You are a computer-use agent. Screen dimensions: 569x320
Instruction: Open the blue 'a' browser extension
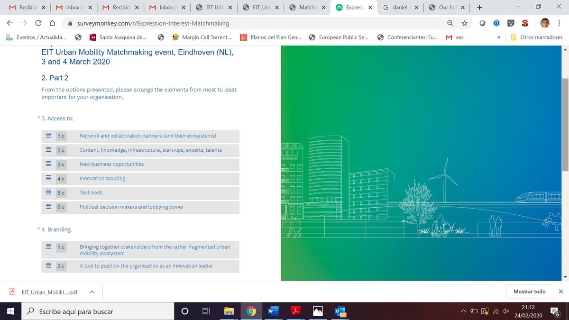click(x=496, y=23)
